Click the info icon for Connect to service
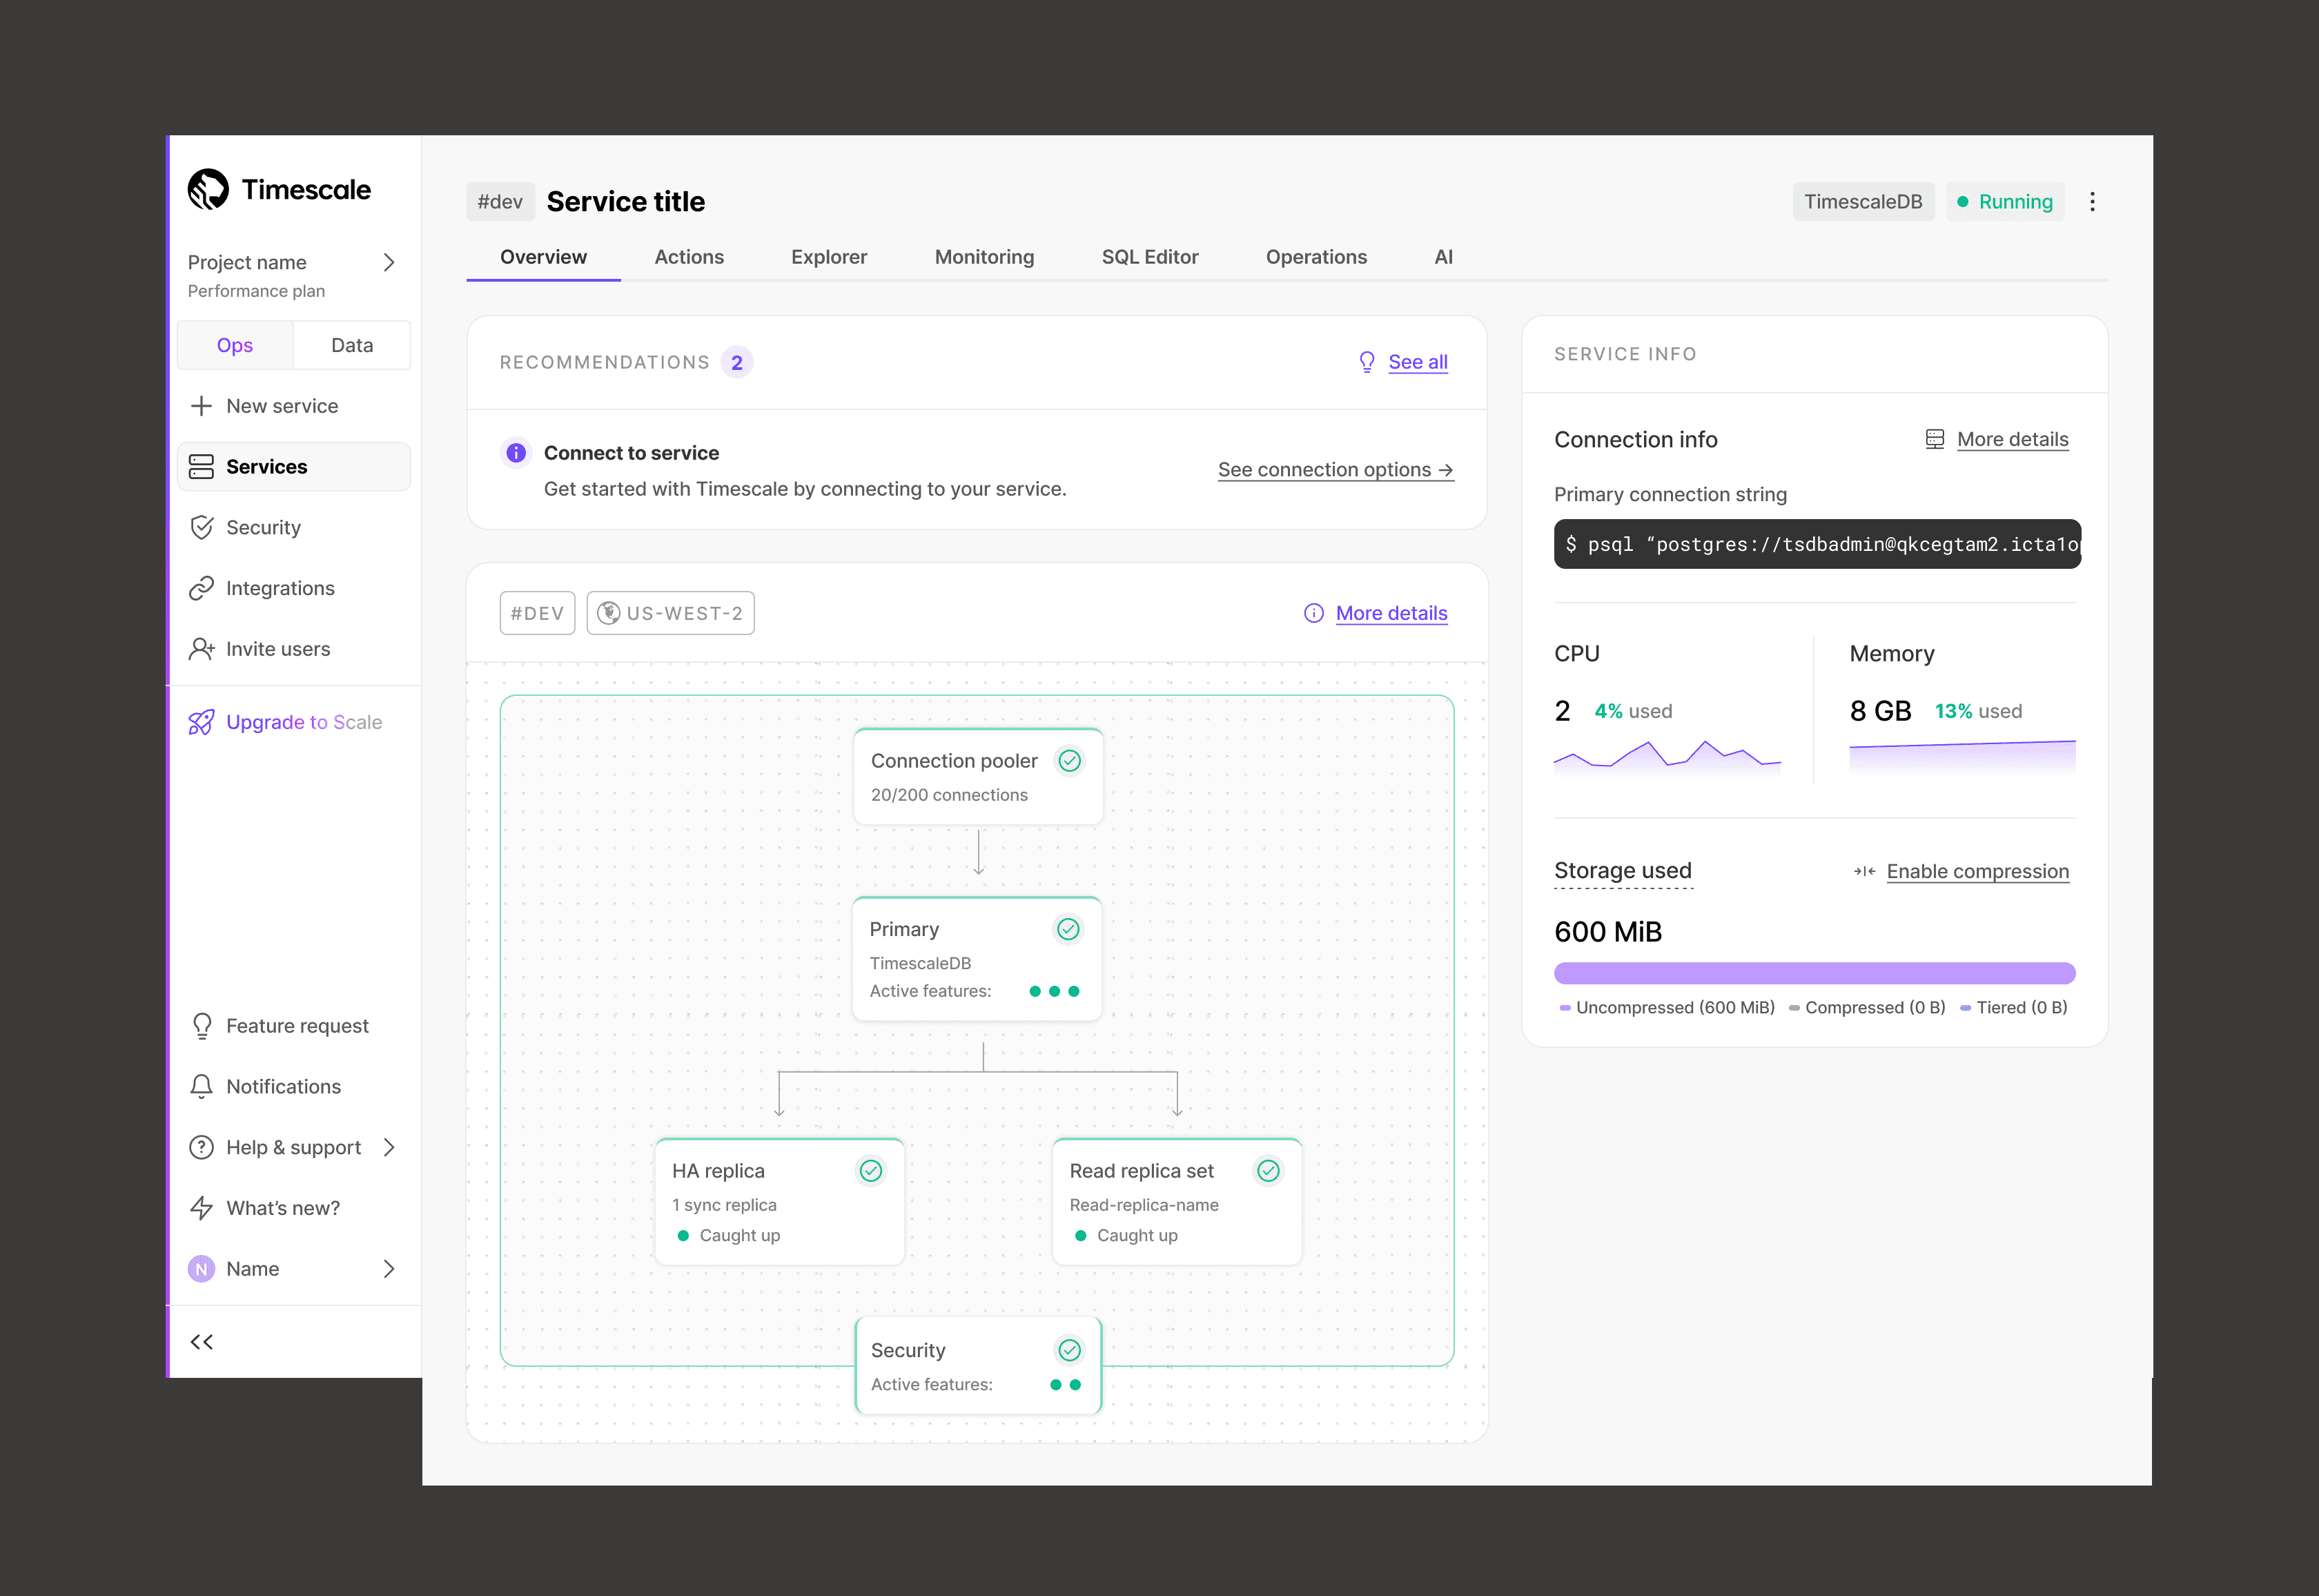2319x1596 pixels. coord(516,453)
